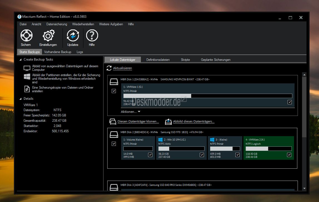
Task: Click Abbild der Partitionen erstellen task
Action: point(66,79)
